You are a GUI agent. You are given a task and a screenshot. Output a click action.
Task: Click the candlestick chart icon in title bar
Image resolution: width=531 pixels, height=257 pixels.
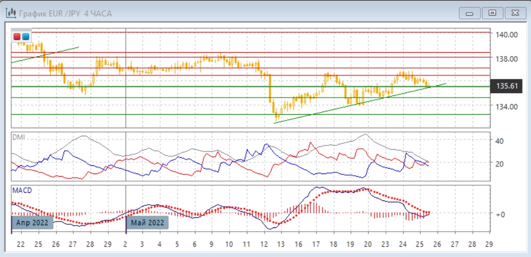pos(10,13)
